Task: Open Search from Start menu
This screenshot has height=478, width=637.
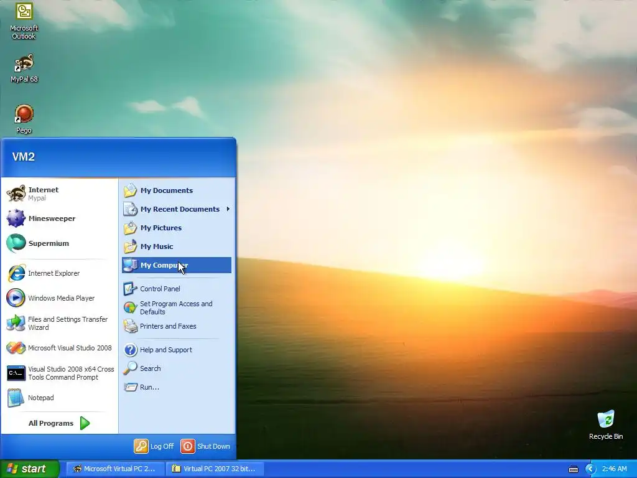Action: [177, 368]
